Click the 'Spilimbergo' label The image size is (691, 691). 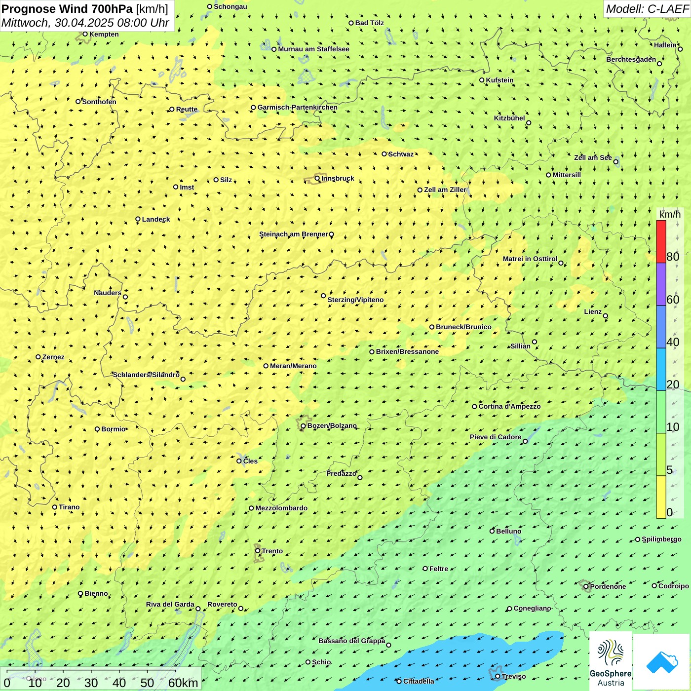(661, 539)
